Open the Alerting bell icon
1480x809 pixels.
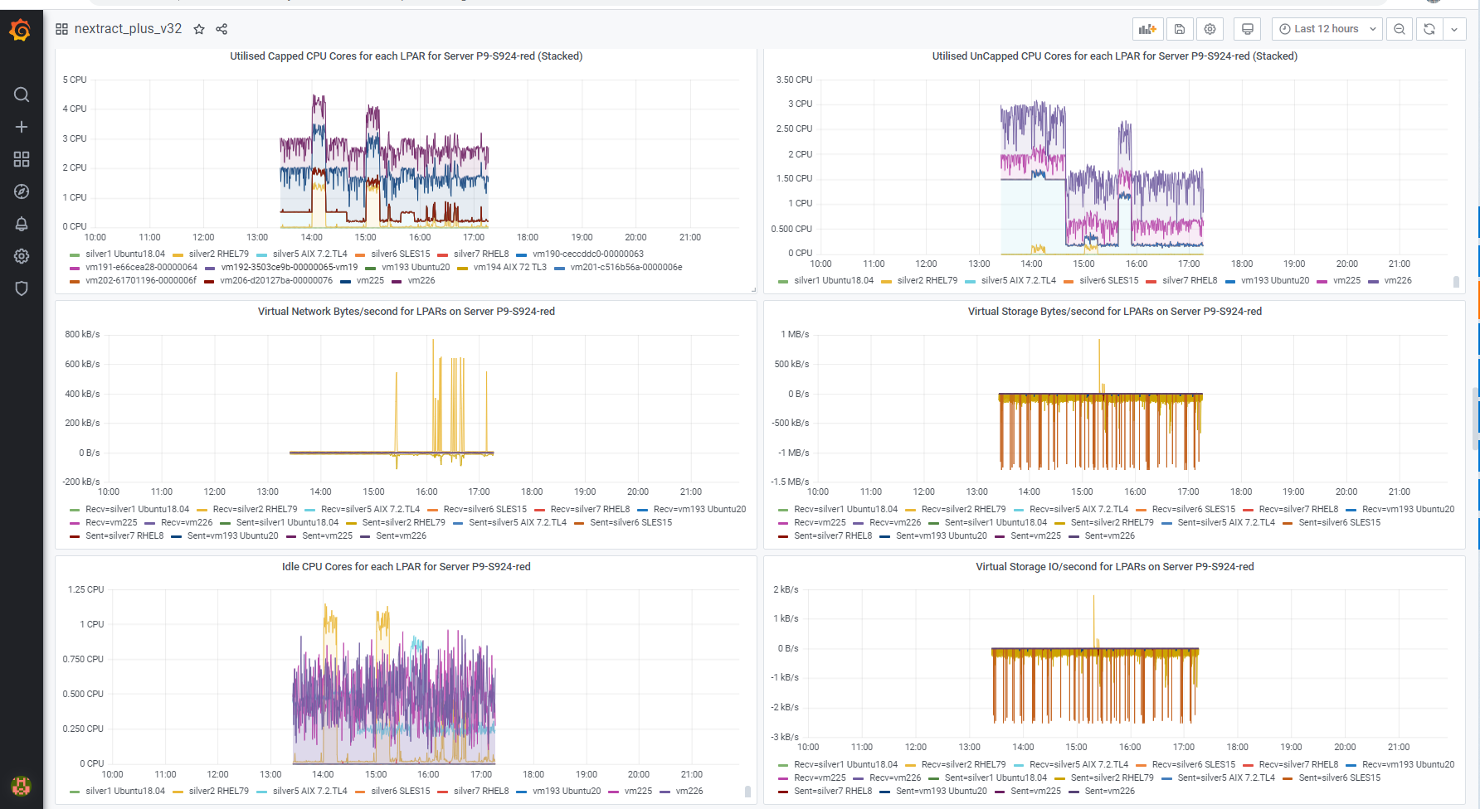22,224
